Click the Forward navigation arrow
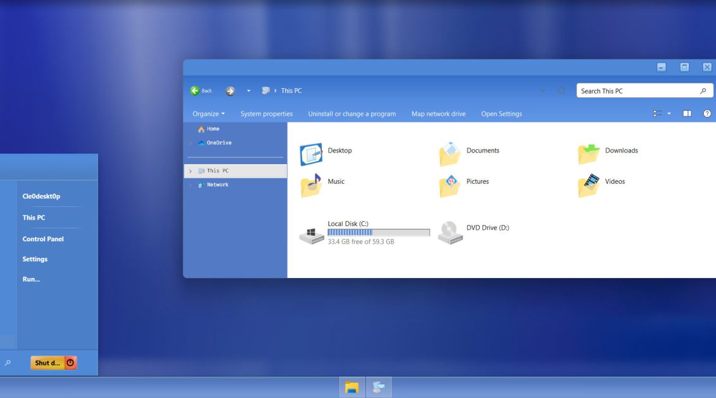 [230, 91]
